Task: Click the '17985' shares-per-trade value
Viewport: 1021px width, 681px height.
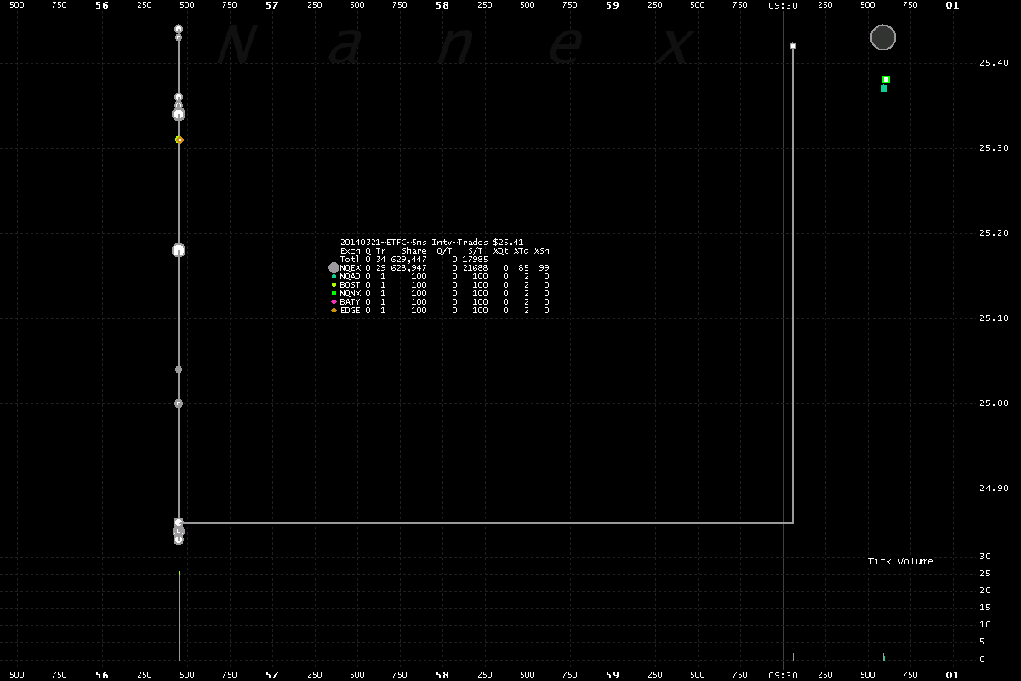Action: tap(476, 260)
